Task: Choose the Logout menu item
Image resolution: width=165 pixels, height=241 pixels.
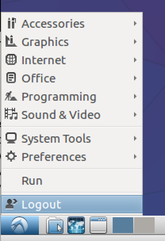Action: (x=72, y=204)
